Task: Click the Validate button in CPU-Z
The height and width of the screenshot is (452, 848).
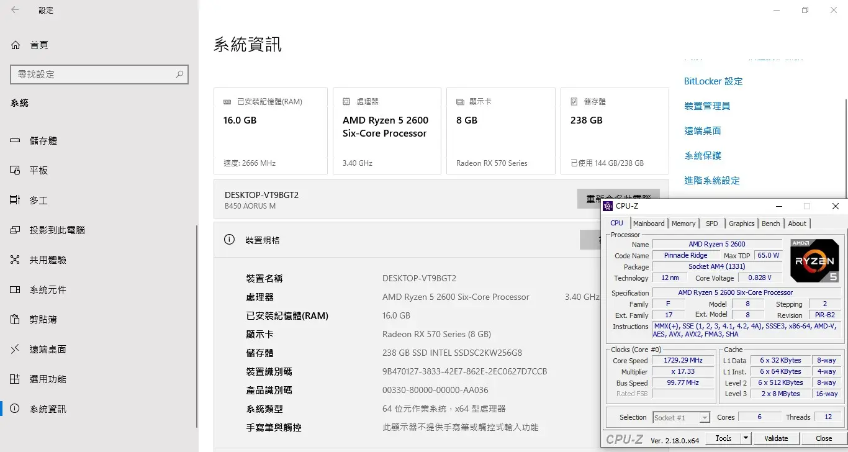Action: 776,438
